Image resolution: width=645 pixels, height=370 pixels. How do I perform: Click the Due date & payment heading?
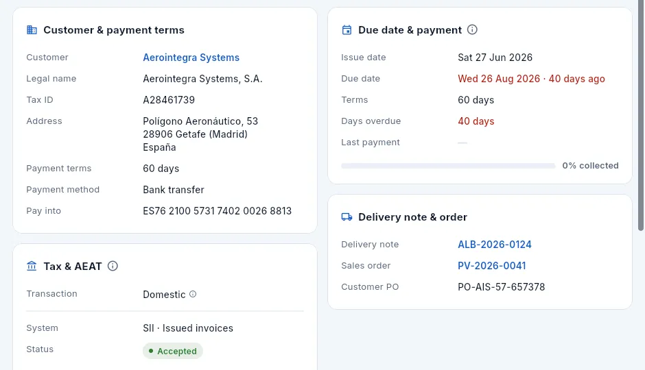coord(410,30)
